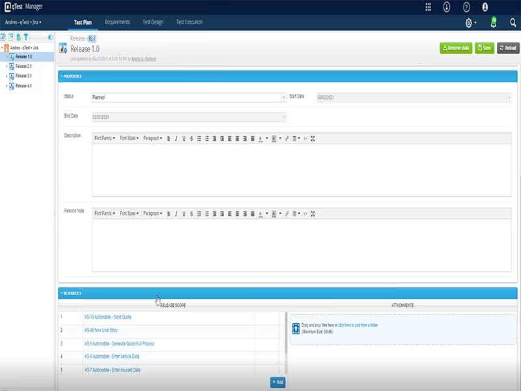Click the second new item icon in tree toolbar

10,37
